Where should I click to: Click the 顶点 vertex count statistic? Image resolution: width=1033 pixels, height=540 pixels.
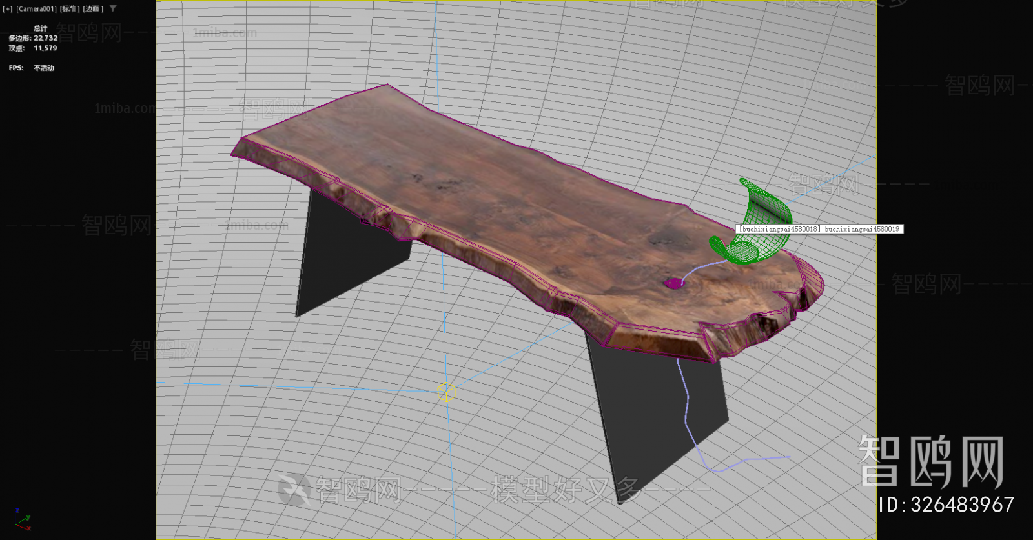click(x=33, y=48)
